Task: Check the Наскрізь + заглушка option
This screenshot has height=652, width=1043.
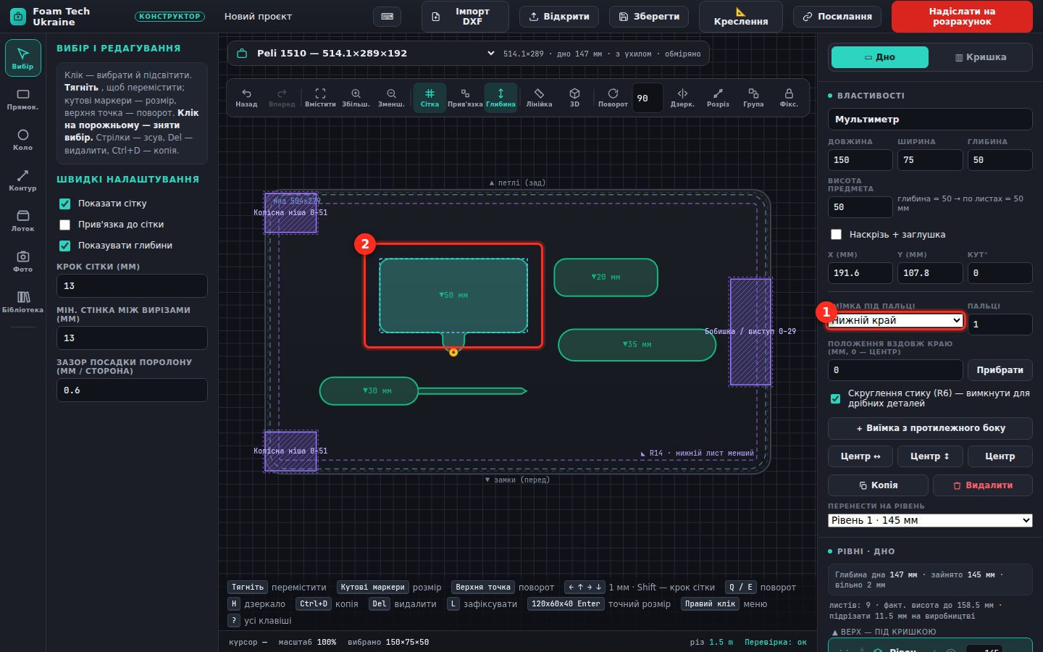Action: [837, 235]
